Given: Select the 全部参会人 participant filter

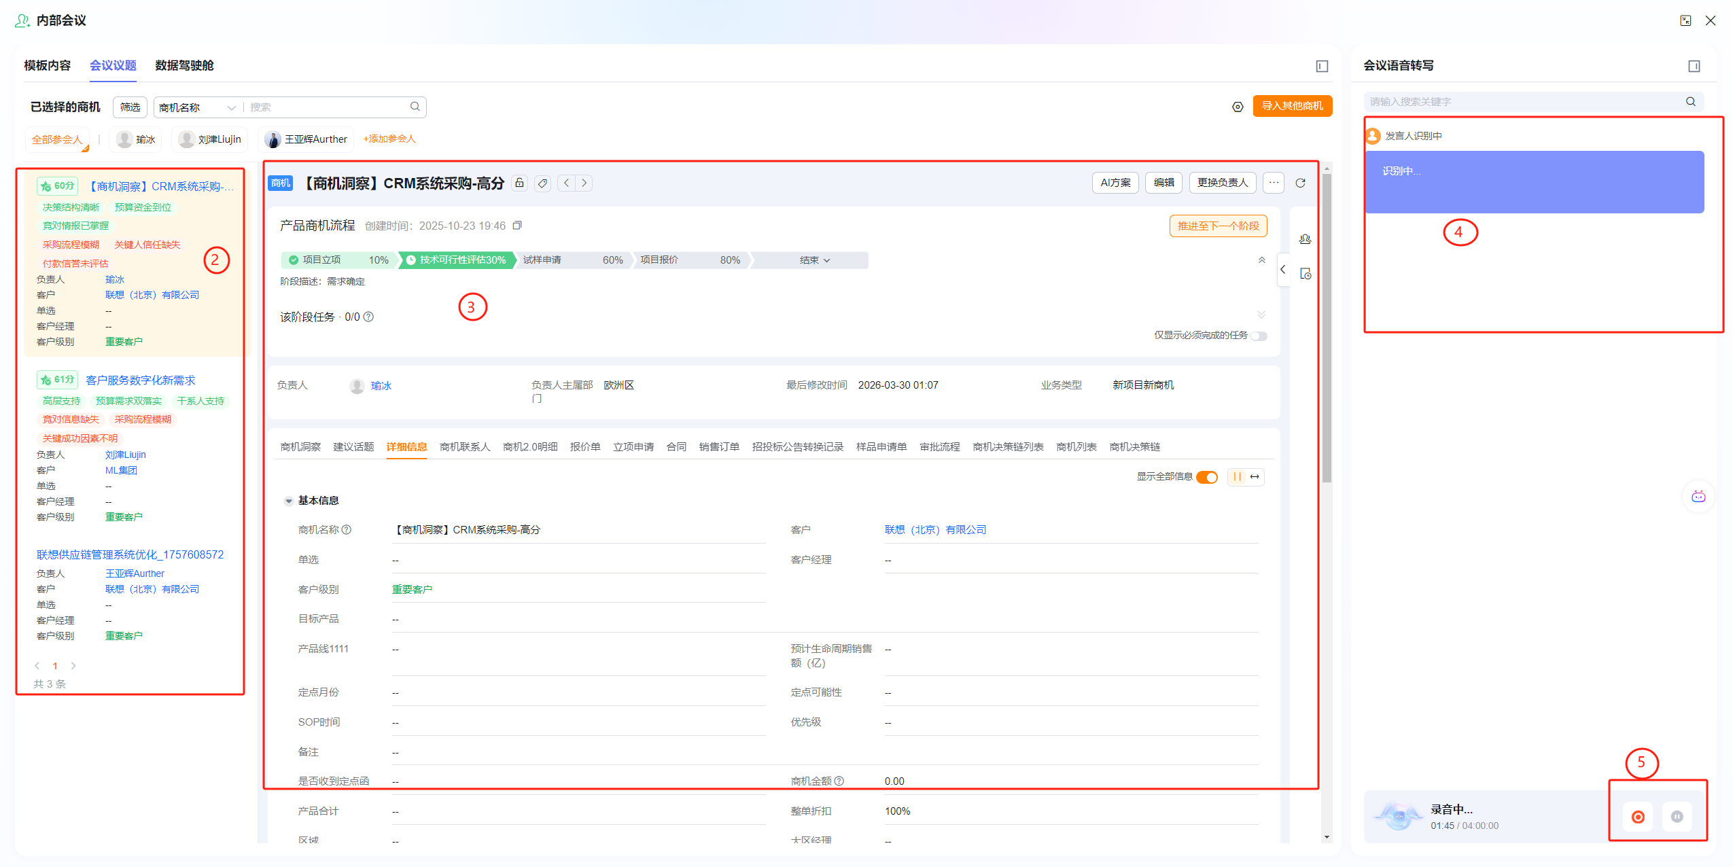Looking at the screenshot, I should [x=57, y=139].
